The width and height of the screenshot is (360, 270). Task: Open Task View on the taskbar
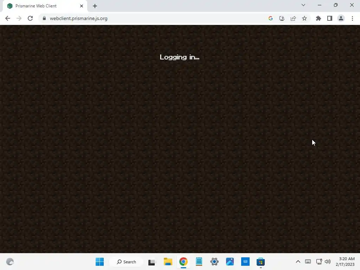point(152,262)
